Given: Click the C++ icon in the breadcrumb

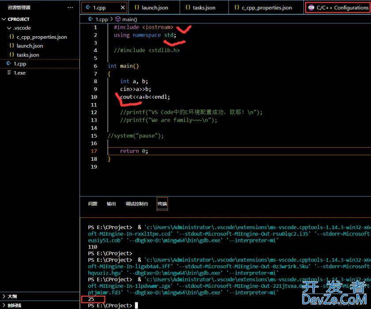Looking at the screenshot, I should point(91,19).
